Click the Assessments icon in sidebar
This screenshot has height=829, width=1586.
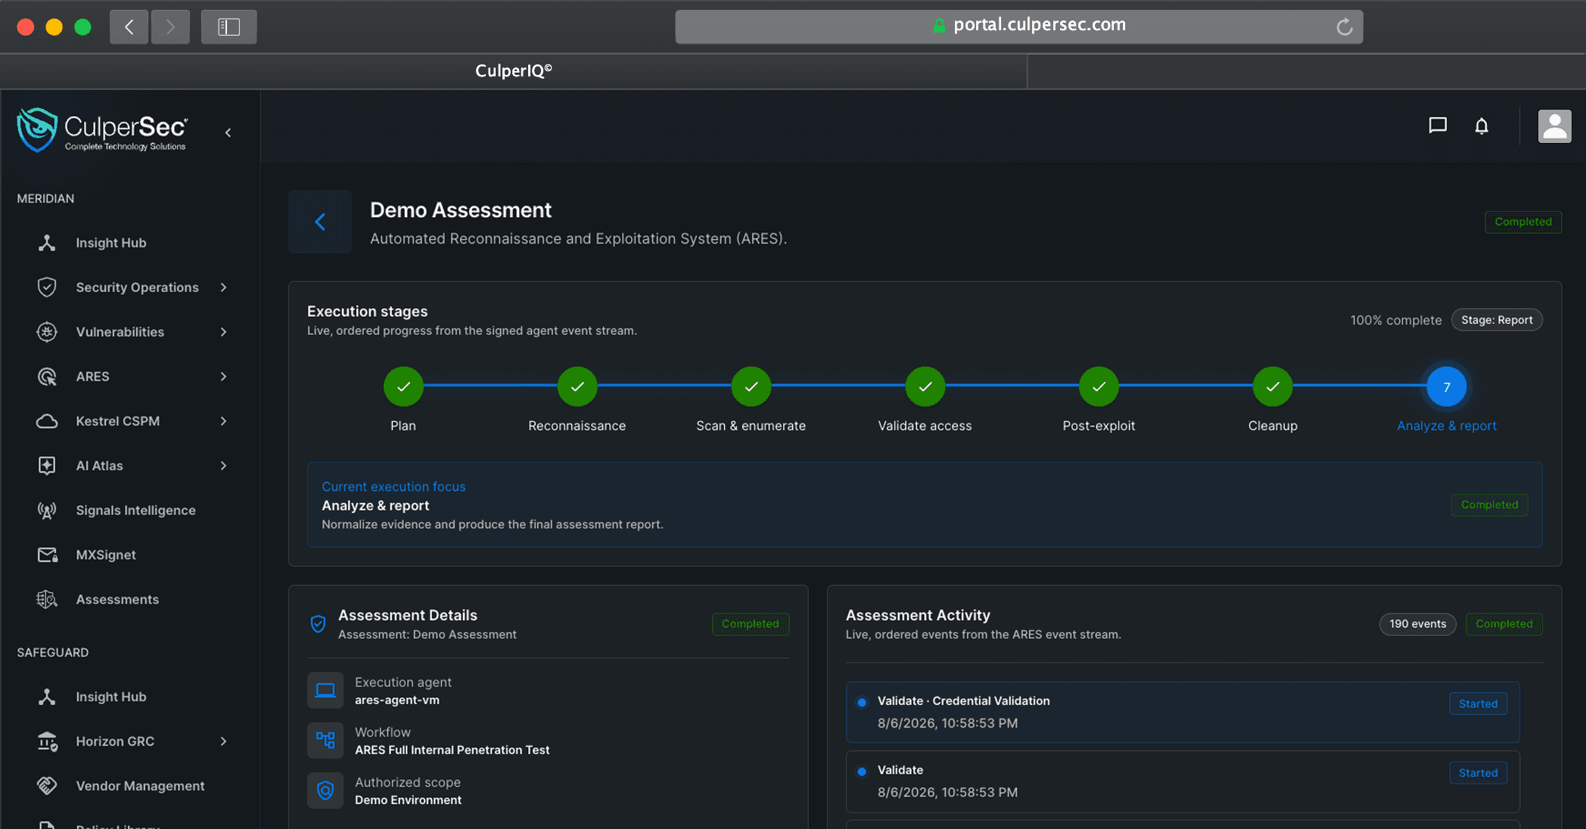pyautogui.click(x=47, y=600)
